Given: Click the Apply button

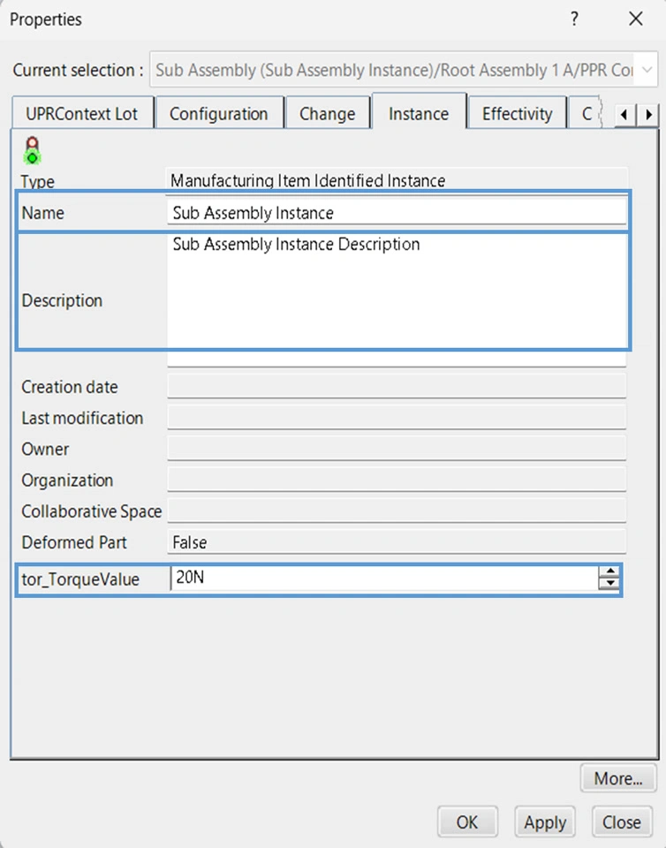Looking at the screenshot, I should tap(545, 822).
